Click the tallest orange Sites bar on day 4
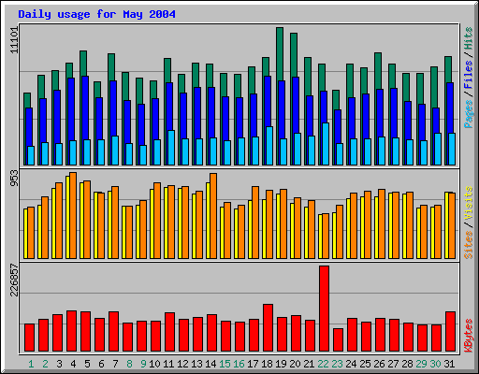The height and width of the screenshot is (374, 479). (73, 215)
